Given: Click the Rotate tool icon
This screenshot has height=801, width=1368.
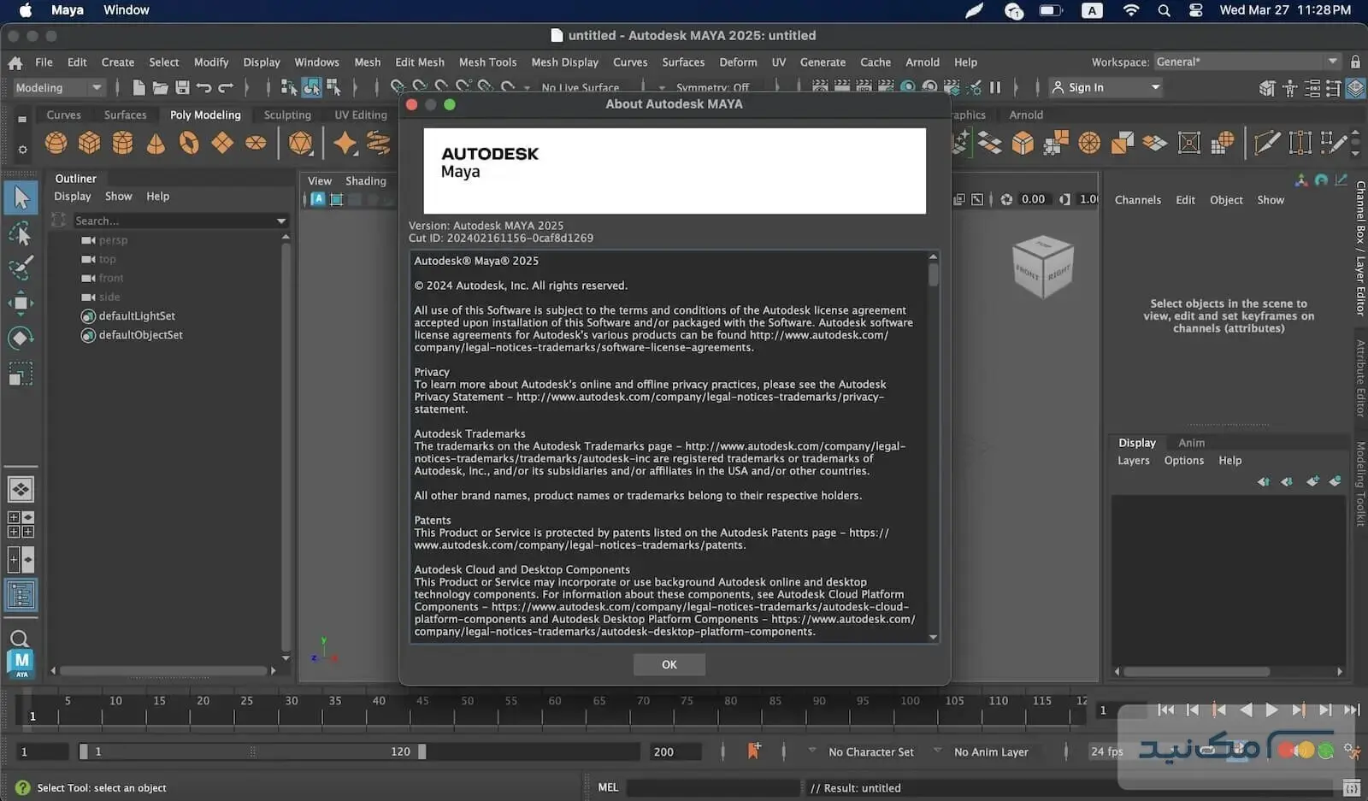Looking at the screenshot, I should pyautogui.click(x=21, y=339).
